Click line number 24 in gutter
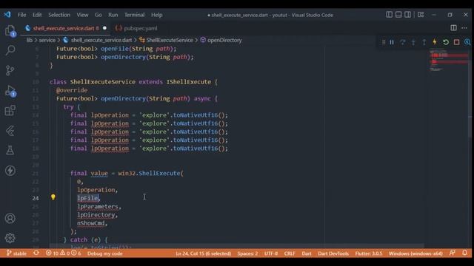 point(36,198)
